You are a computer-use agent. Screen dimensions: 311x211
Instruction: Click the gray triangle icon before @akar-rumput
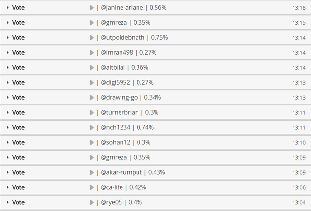pyautogui.click(x=91, y=172)
